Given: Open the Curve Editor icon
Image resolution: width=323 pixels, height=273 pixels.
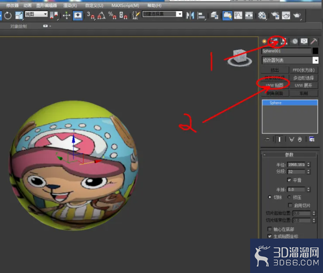Looking at the screenshot, I should coord(238,16).
